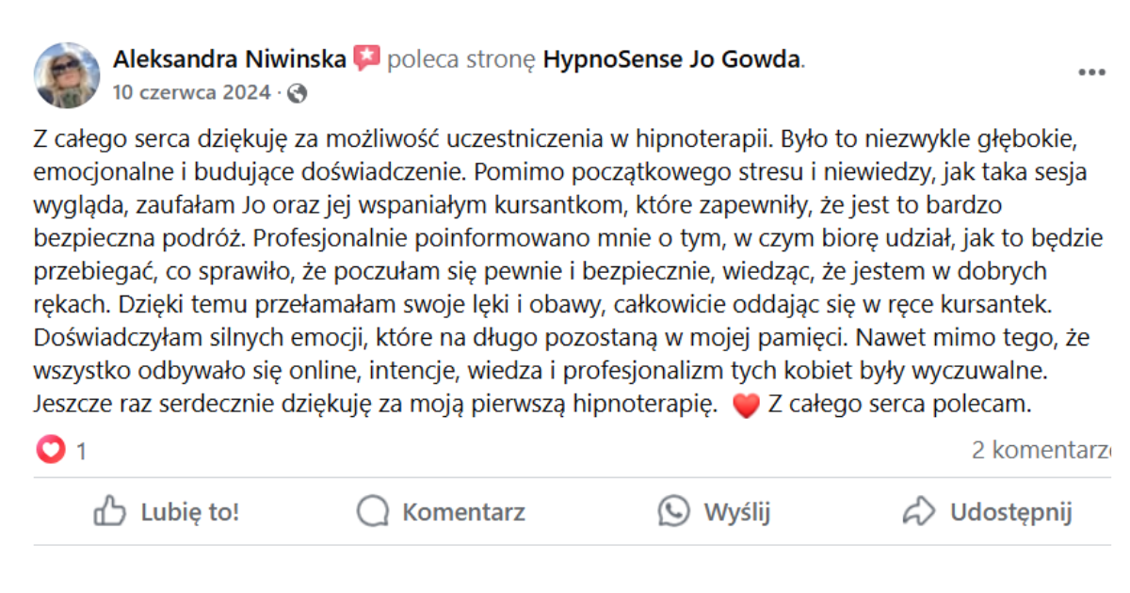Open the HypnoSense Jo Gowda page link

671,60
